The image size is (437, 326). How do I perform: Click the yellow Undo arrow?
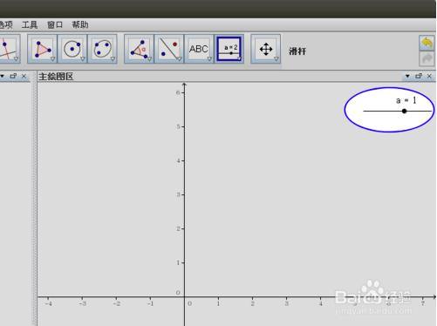pyautogui.click(x=427, y=43)
